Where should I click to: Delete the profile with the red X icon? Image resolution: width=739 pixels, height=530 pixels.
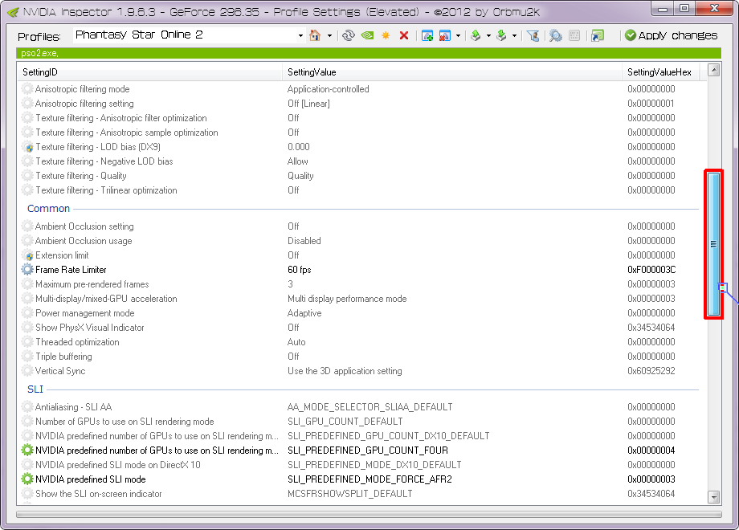point(404,35)
